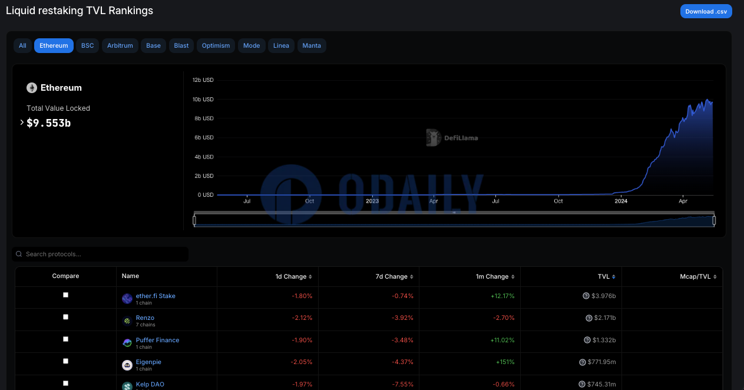Select the All chains tab
This screenshot has width=744, height=390.
[22, 45]
